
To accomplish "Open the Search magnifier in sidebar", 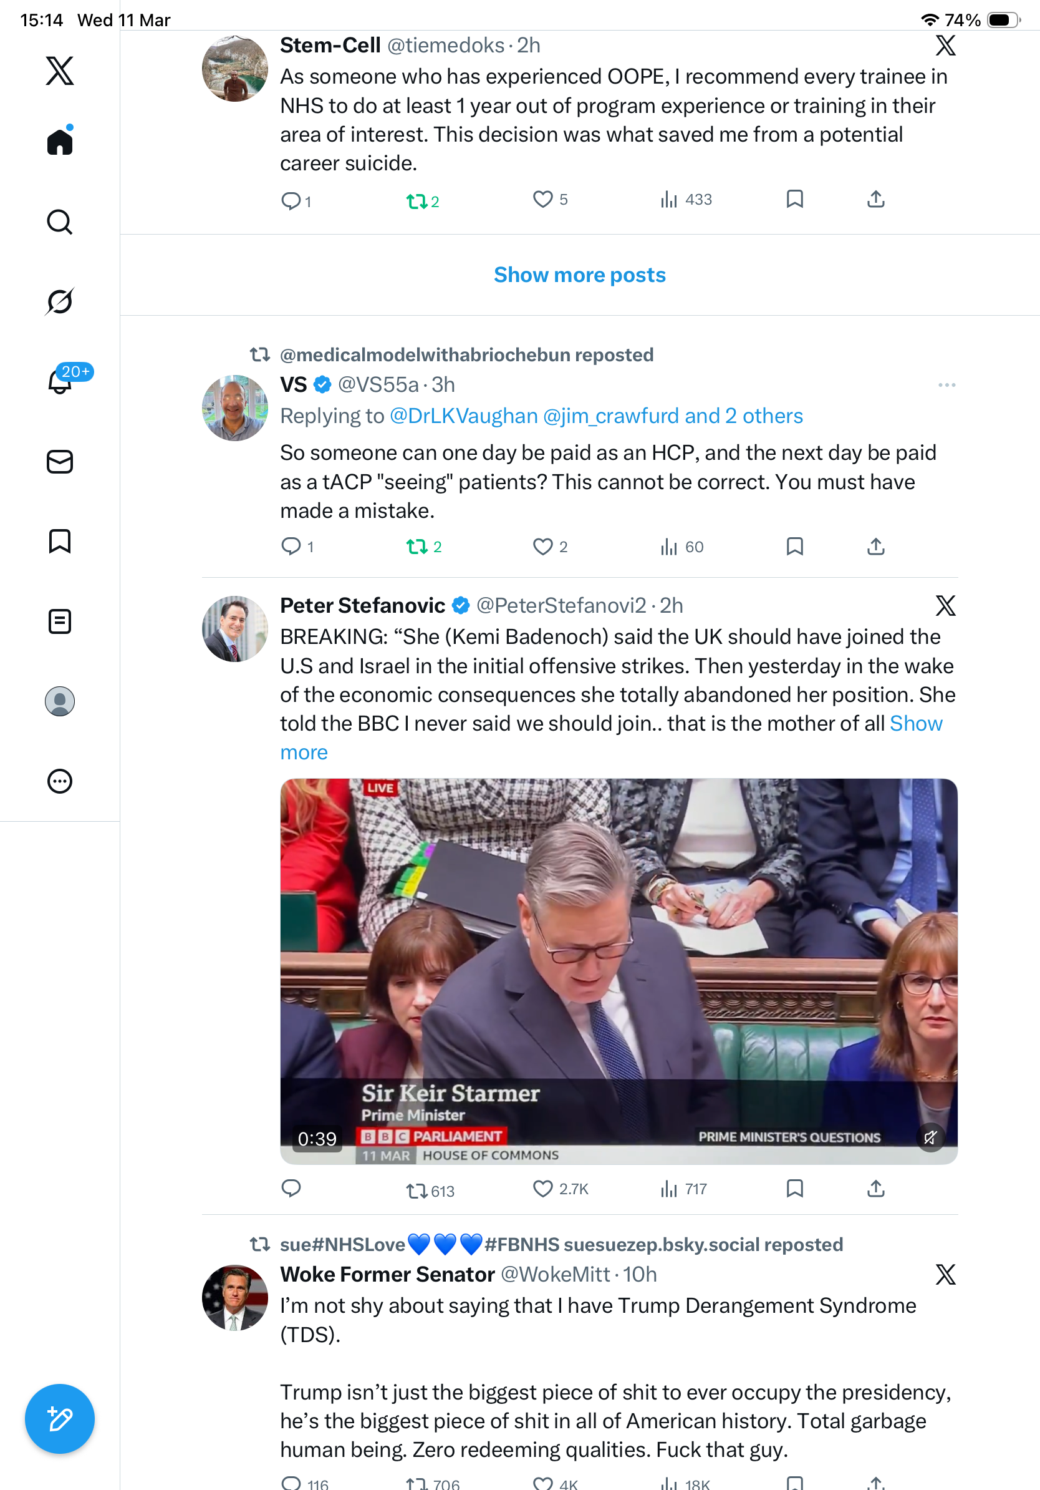I will click(x=60, y=222).
